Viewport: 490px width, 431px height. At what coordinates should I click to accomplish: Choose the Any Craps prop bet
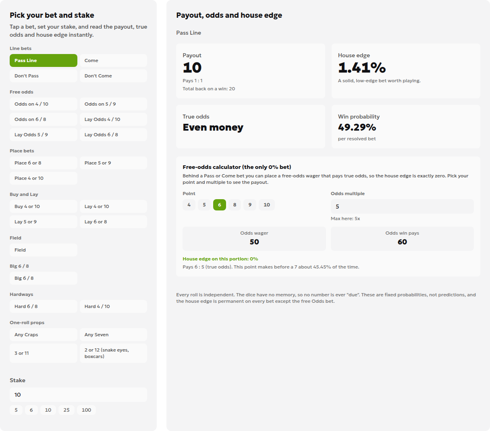pos(44,335)
